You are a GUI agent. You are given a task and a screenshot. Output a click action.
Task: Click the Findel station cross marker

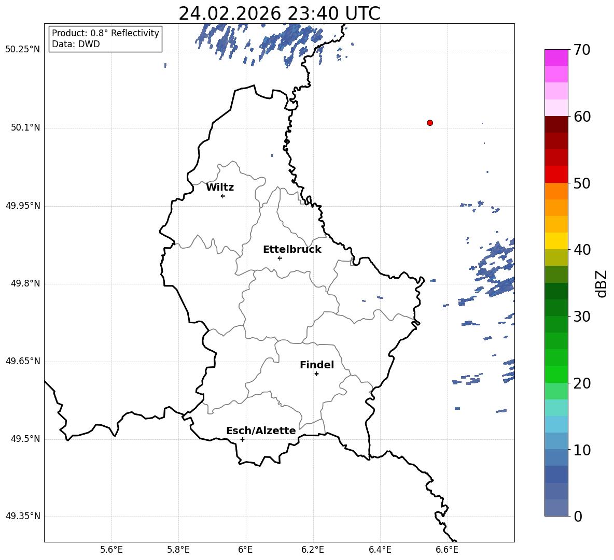pyautogui.click(x=316, y=374)
